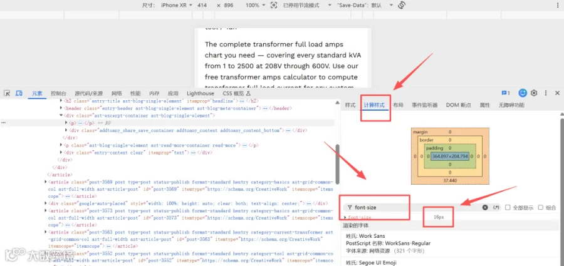Open the Accessibility (无障碍功能) tab
564x266 pixels.
(511, 105)
